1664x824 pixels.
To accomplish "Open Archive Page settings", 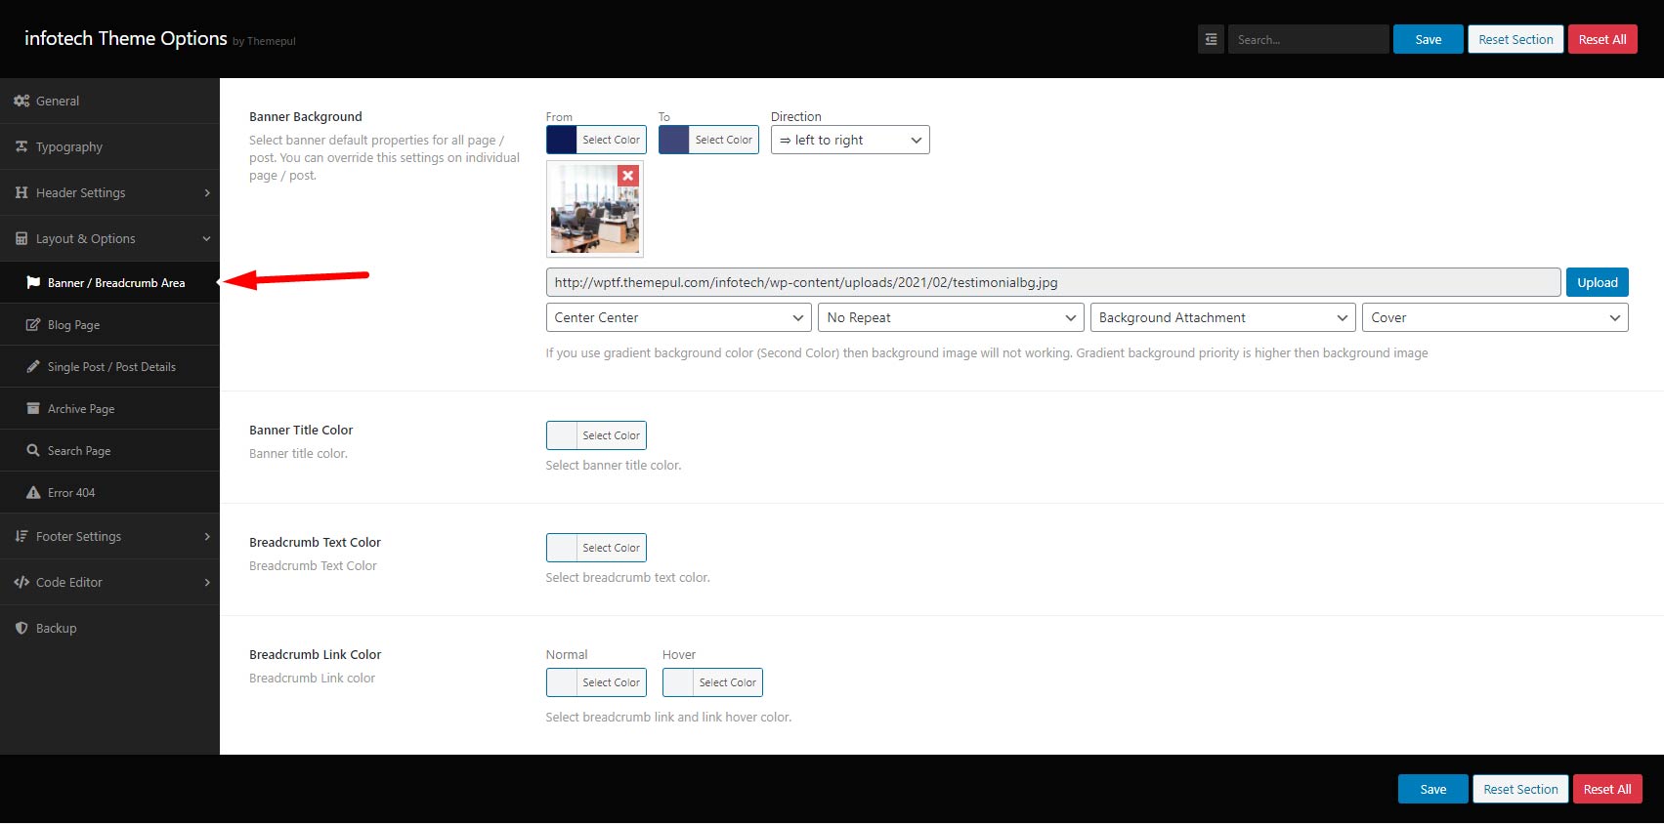I will (x=109, y=408).
